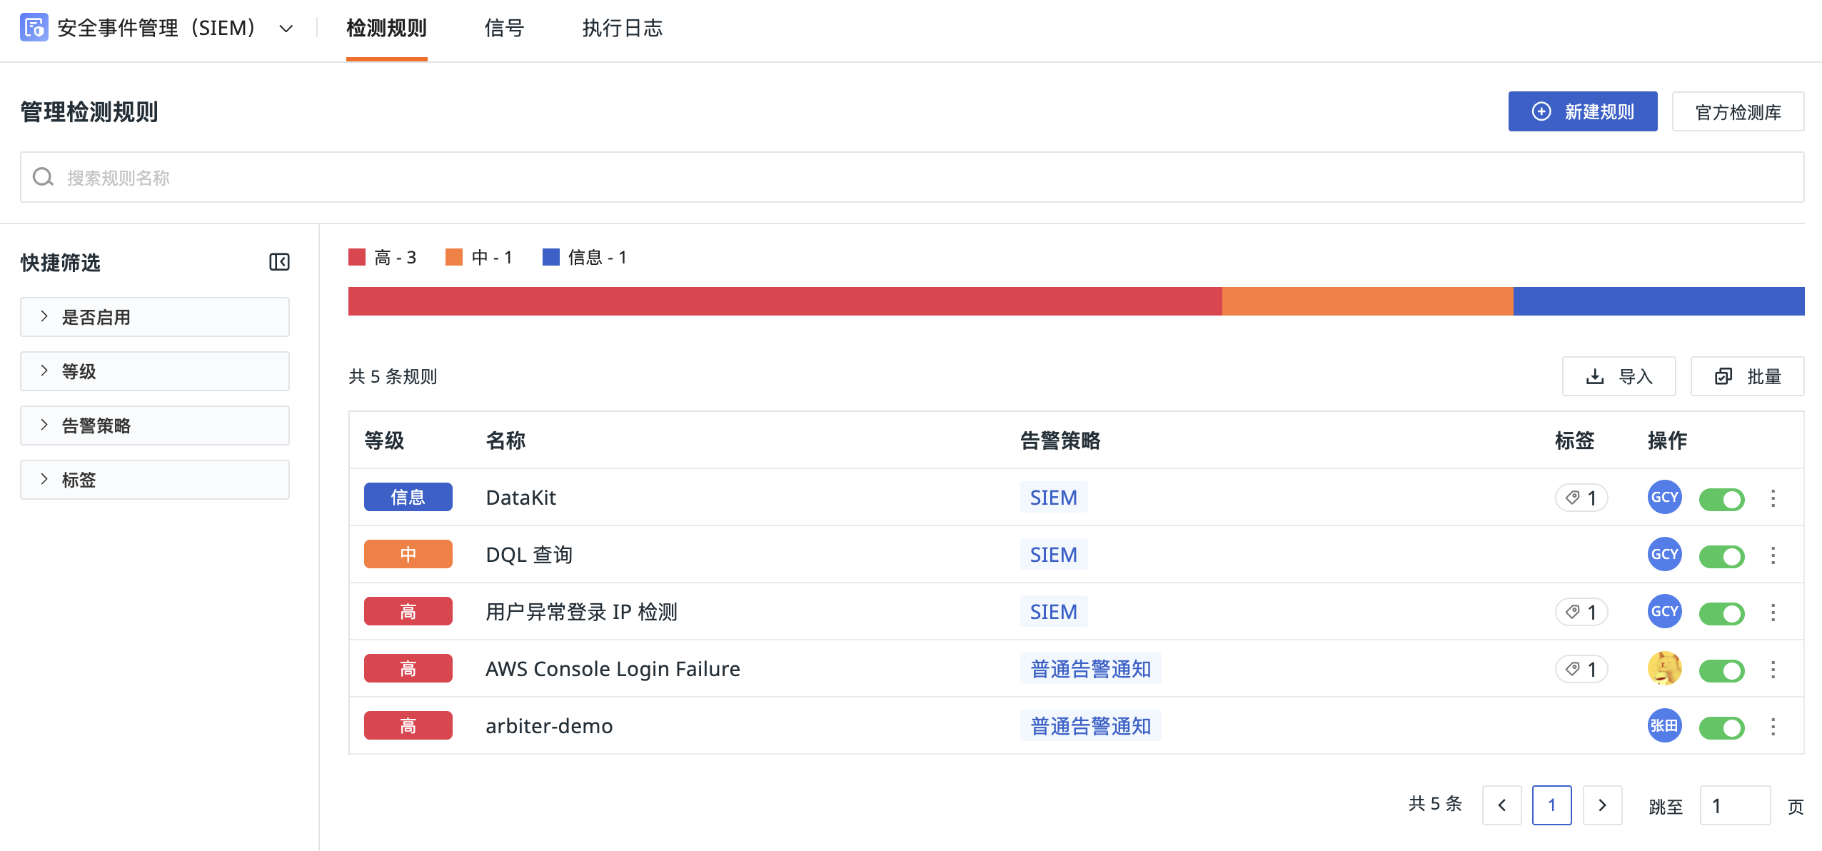Go to next page arrow
This screenshot has width=1822, height=851.
1602,805
